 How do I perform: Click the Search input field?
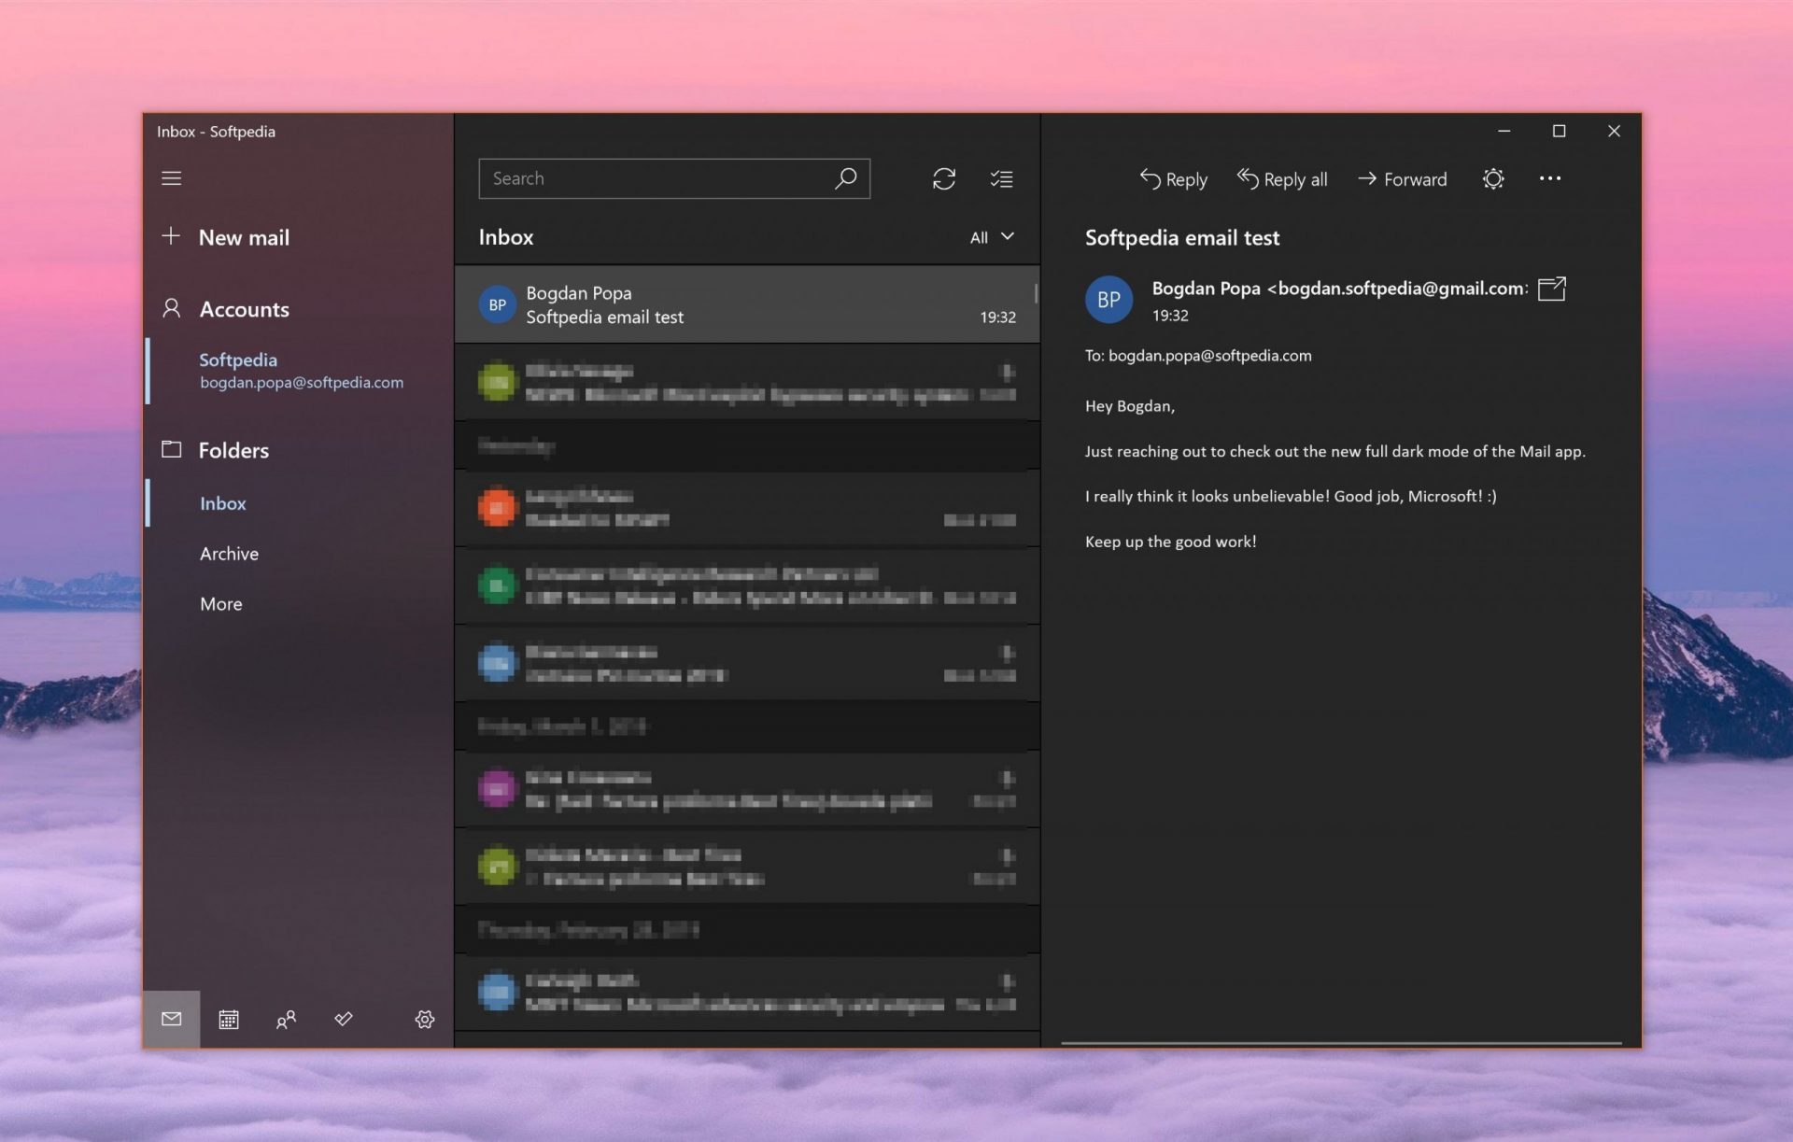(674, 177)
